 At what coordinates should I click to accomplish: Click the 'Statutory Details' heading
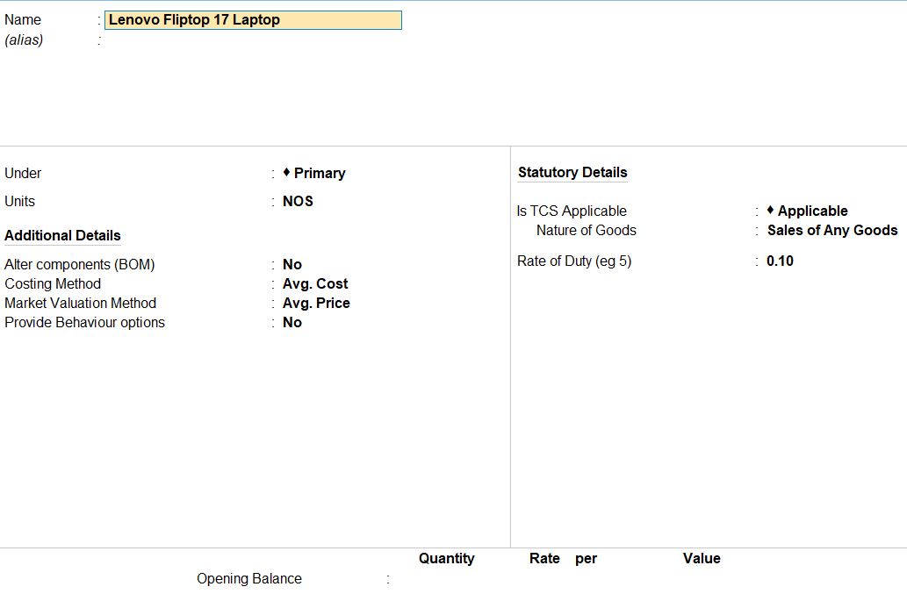(572, 172)
